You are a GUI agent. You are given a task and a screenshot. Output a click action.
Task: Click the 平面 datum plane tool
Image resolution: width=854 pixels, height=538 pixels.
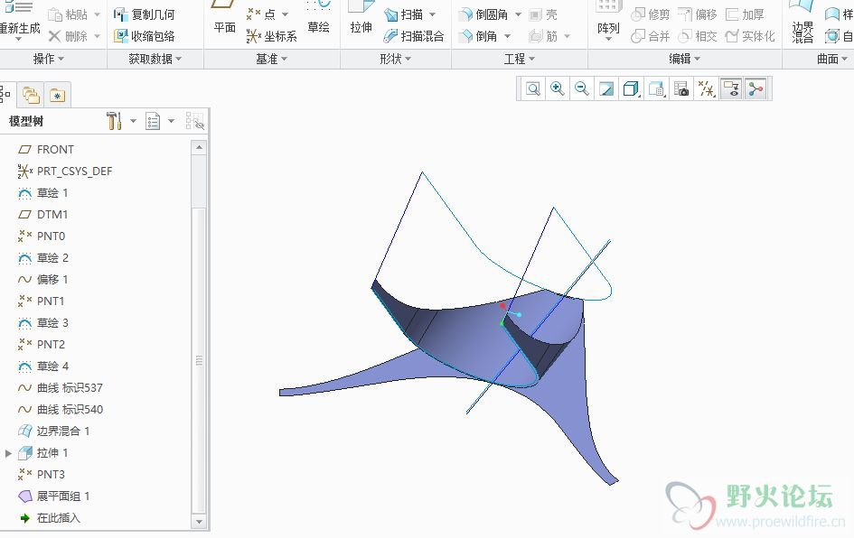(x=224, y=18)
